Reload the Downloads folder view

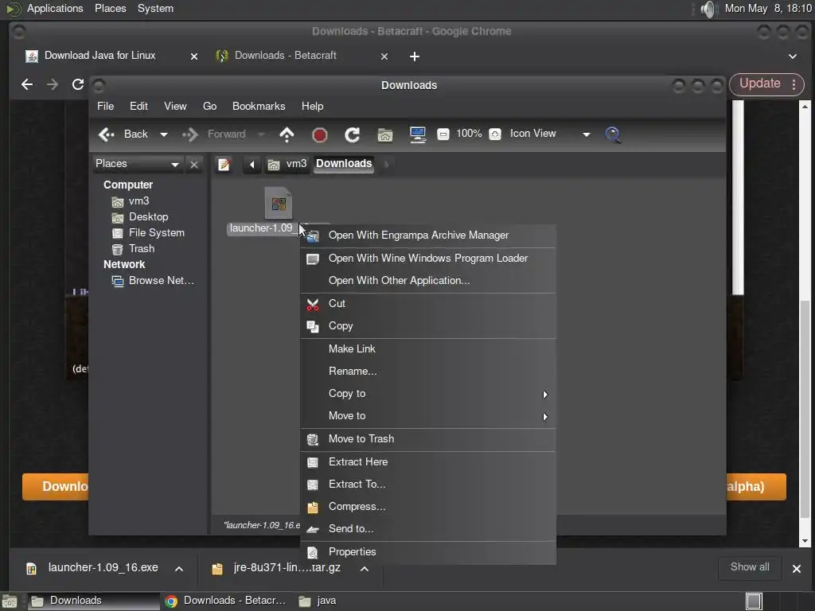point(352,135)
